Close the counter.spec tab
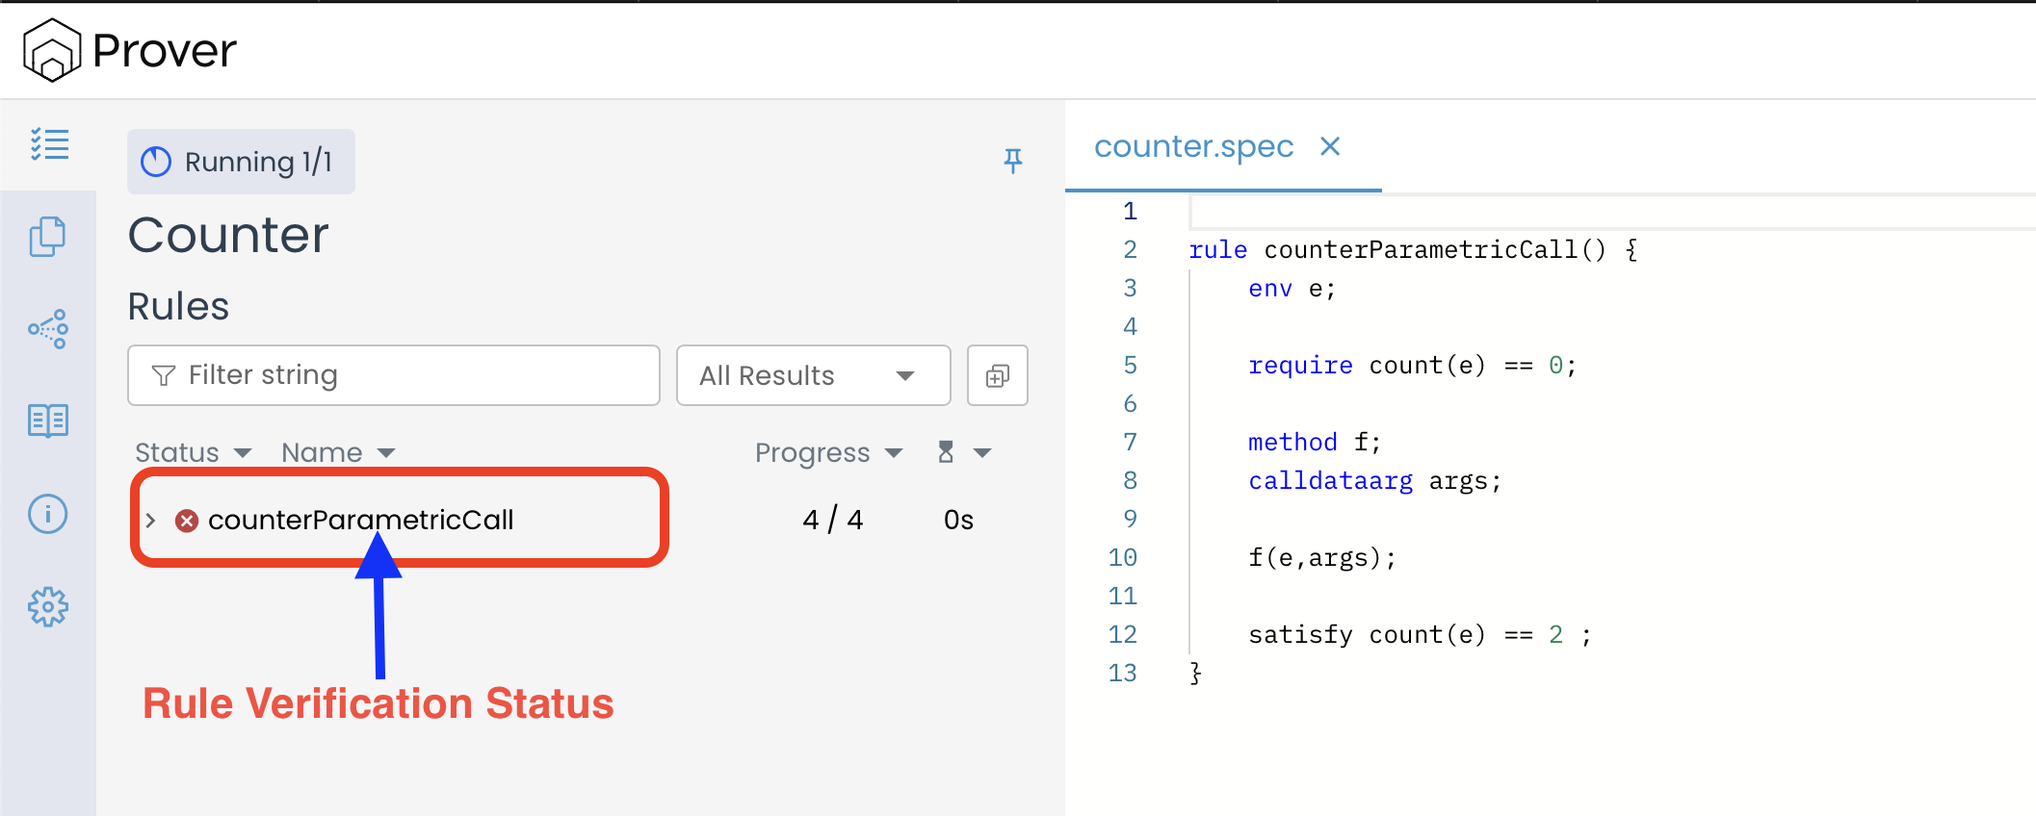The image size is (2036, 816). coord(1330,146)
